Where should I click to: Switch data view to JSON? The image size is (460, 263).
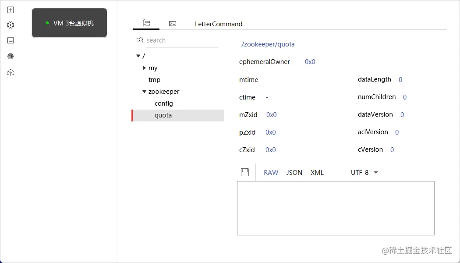[x=294, y=173]
